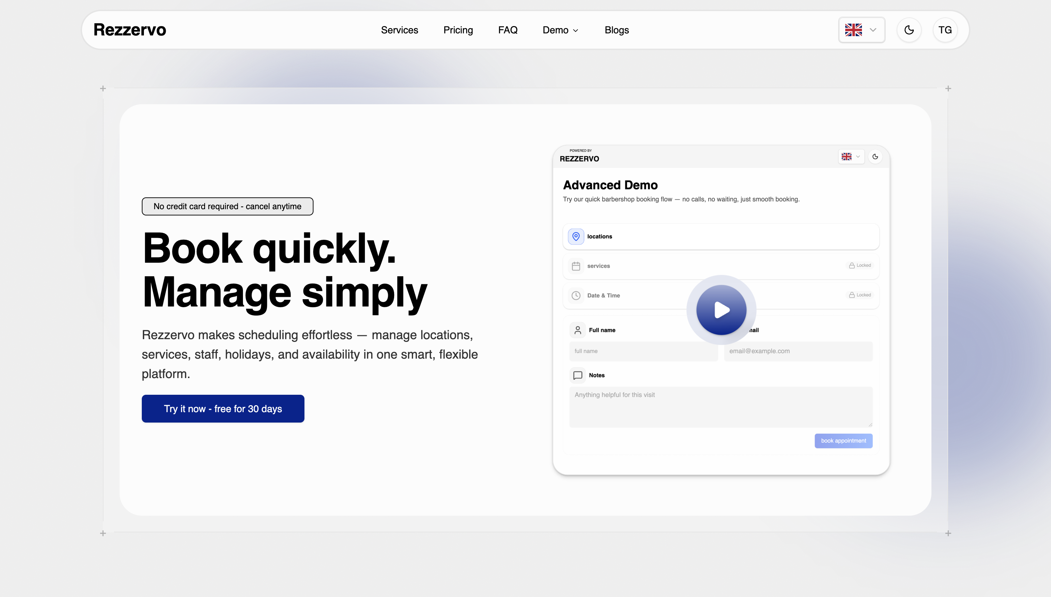Focus the full name input field
The height and width of the screenshot is (597, 1051).
point(643,351)
